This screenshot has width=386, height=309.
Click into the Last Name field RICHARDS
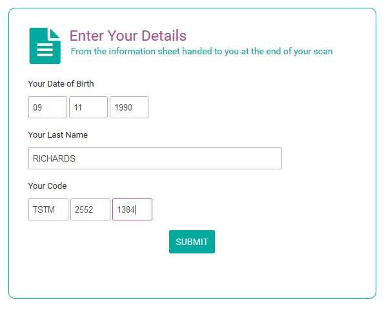[155, 158]
